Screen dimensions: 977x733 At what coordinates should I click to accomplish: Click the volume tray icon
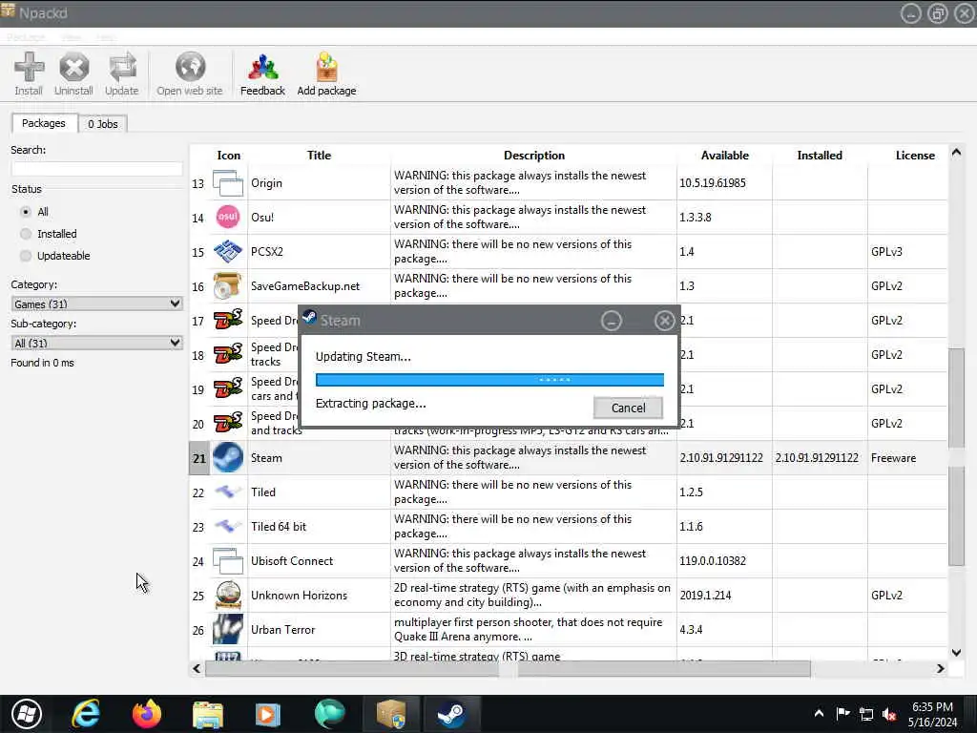point(889,714)
